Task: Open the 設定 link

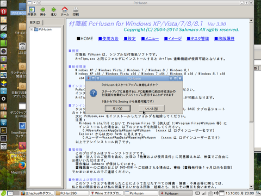Action: pos(130,39)
